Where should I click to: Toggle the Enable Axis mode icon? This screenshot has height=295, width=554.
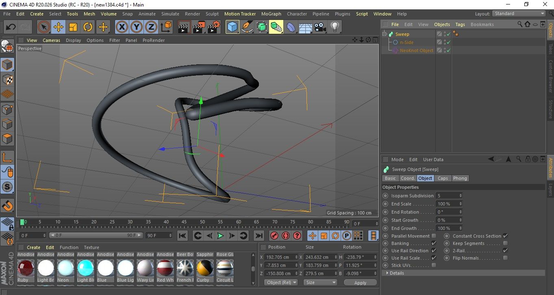click(8, 157)
